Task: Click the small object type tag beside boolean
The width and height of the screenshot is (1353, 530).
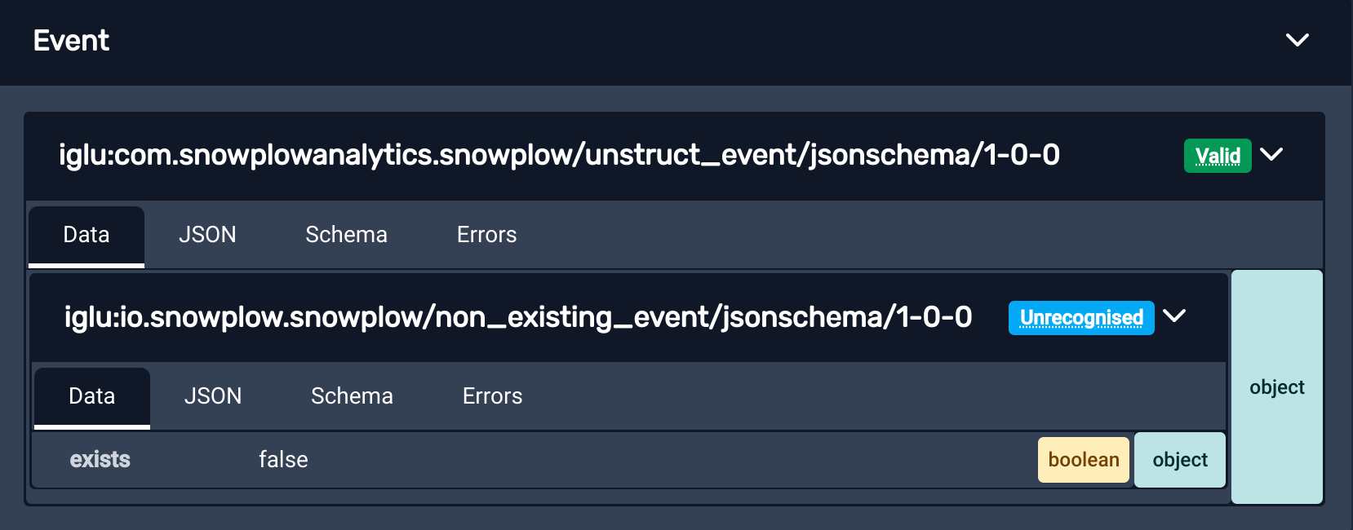Action: coord(1179,459)
